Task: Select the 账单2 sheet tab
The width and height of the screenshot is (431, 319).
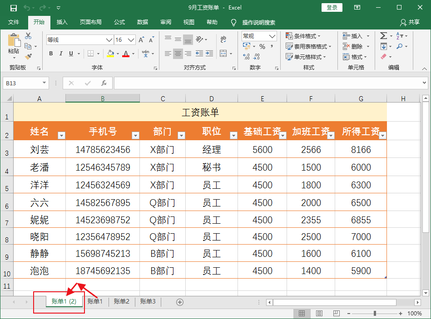Action: pyautogui.click(x=121, y=302)
